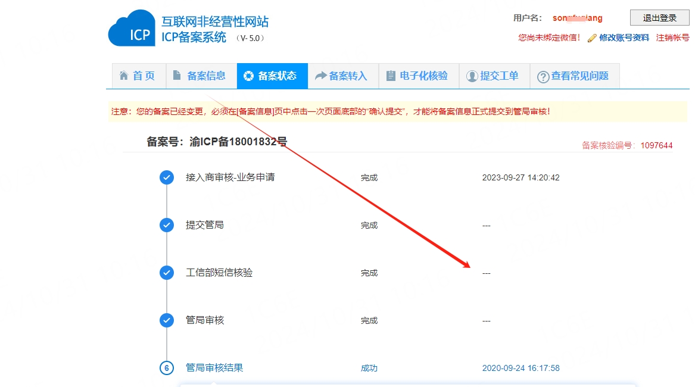The image size is (695, 387).
Task: Click the arrow icon on 备案转入 tab
Action: [x=320, y=76]
